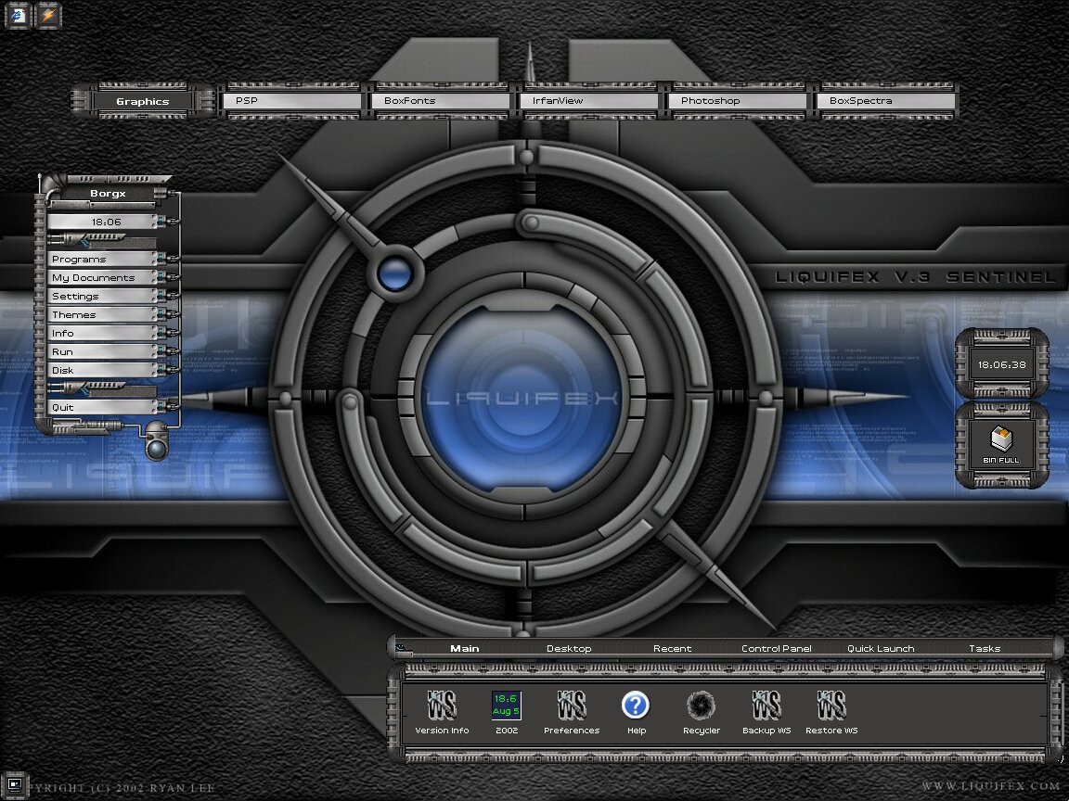Launch Photoshop from the Graphics bar
The height and width of the screenshot is (801, 1069).
(x=737, y=100)
